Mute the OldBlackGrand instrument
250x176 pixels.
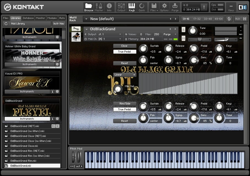184,38
